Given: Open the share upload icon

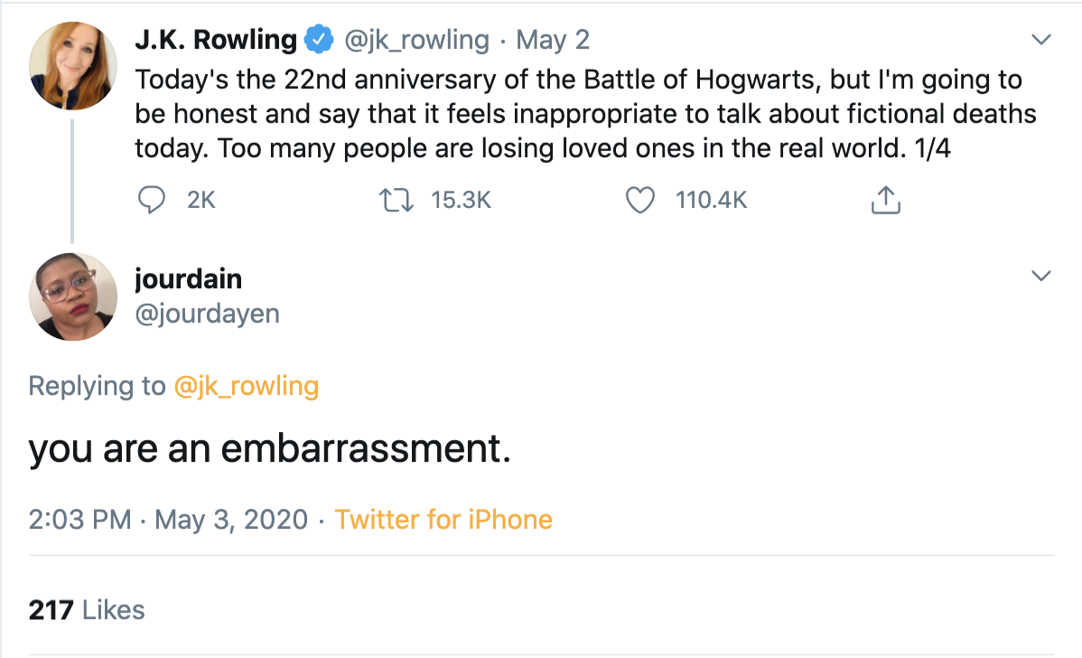Looking at the screenshot, I should (885, 200).
